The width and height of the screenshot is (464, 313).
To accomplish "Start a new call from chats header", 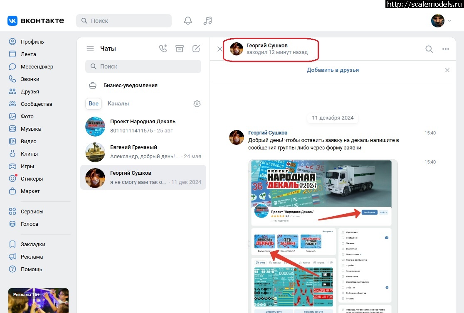I will tap(163, 49).
